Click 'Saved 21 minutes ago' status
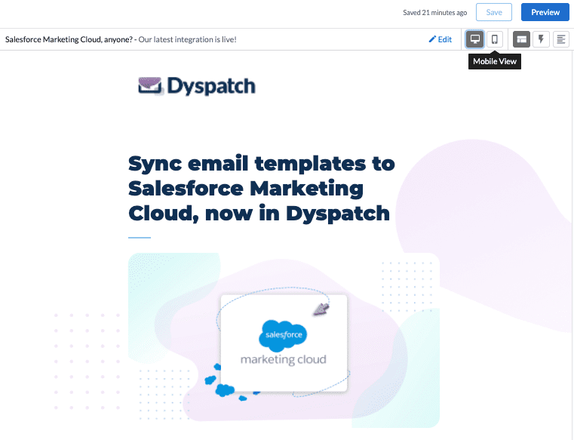Image resolution: width=574 pixels, height=440 pixels. tap(435, 13)
